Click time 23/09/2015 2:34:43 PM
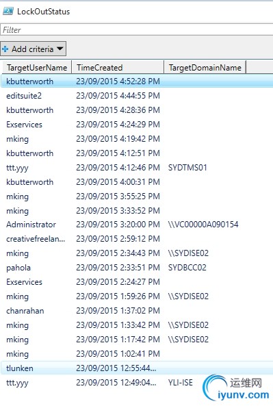This screenshot has height=406, width=273. click(118, 253)
